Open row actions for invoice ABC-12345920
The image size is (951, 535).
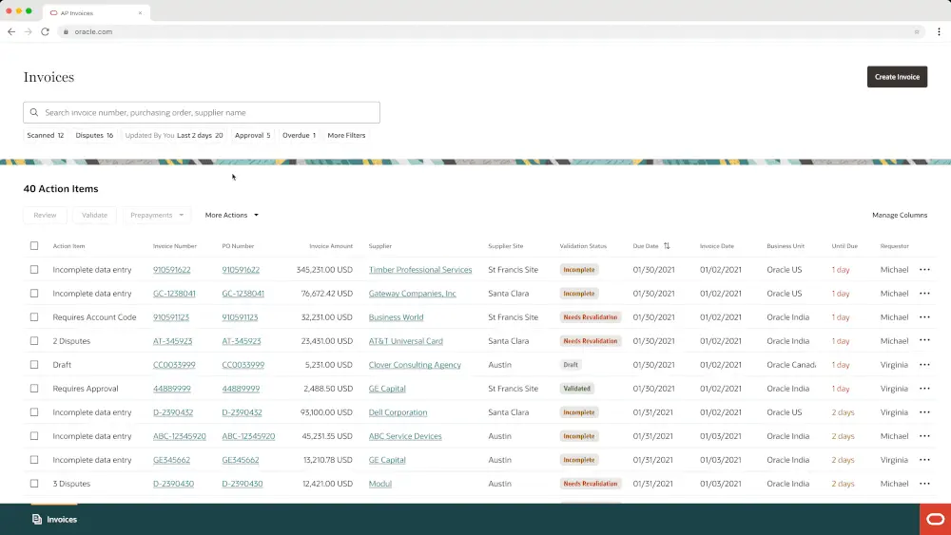click(924, 435)
